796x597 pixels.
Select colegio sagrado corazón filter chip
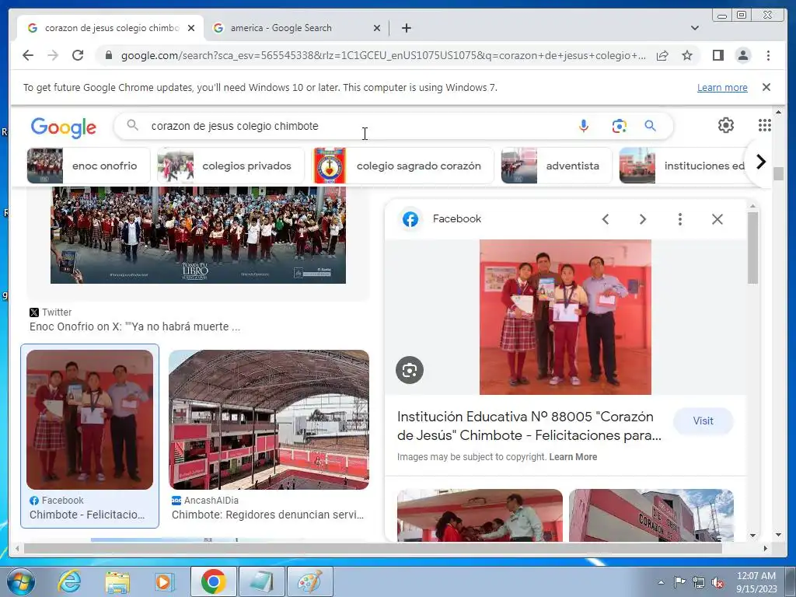[403, 166]
